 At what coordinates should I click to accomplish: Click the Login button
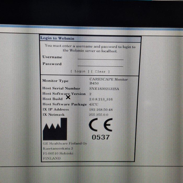80,71
